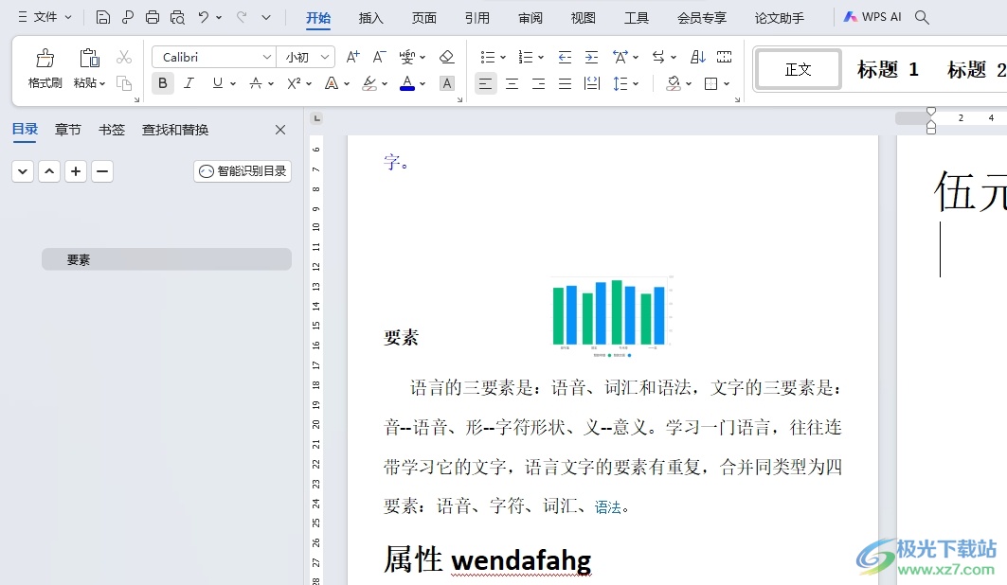Set Align left paragraph
Image resolution: width=1007 pixels, height=585 pixels.
point(486,83)
